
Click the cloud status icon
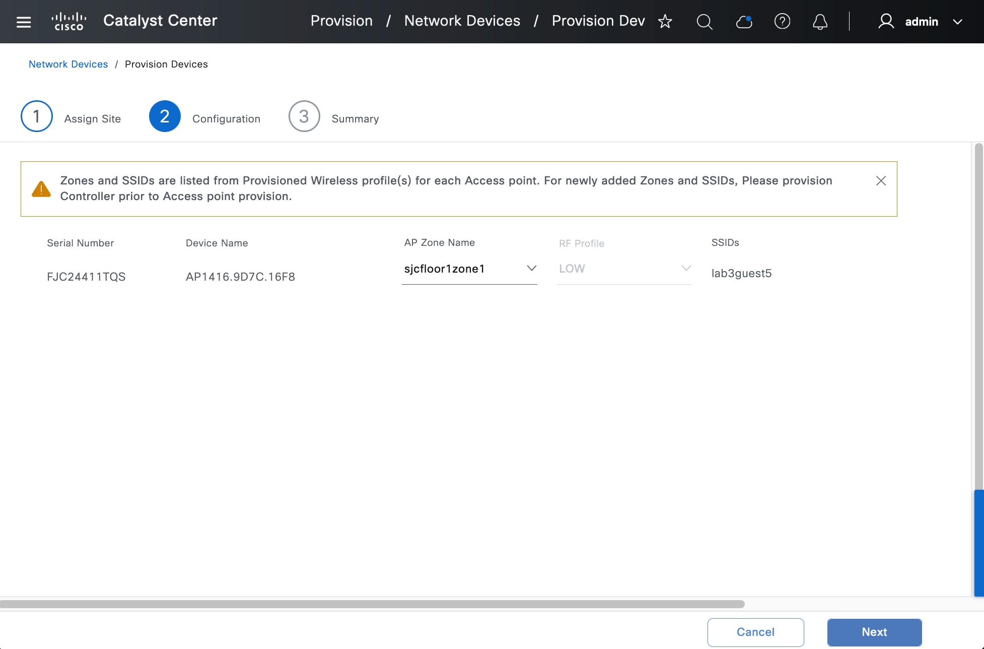744,22
